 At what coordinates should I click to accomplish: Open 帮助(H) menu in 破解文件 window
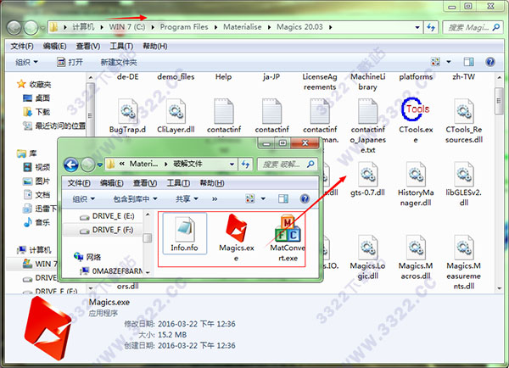click(x=211, y=183)
